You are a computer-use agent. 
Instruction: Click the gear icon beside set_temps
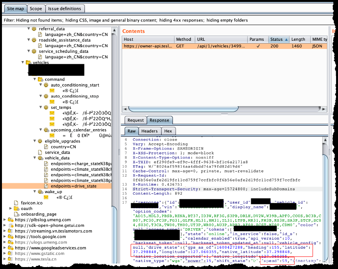46,108
